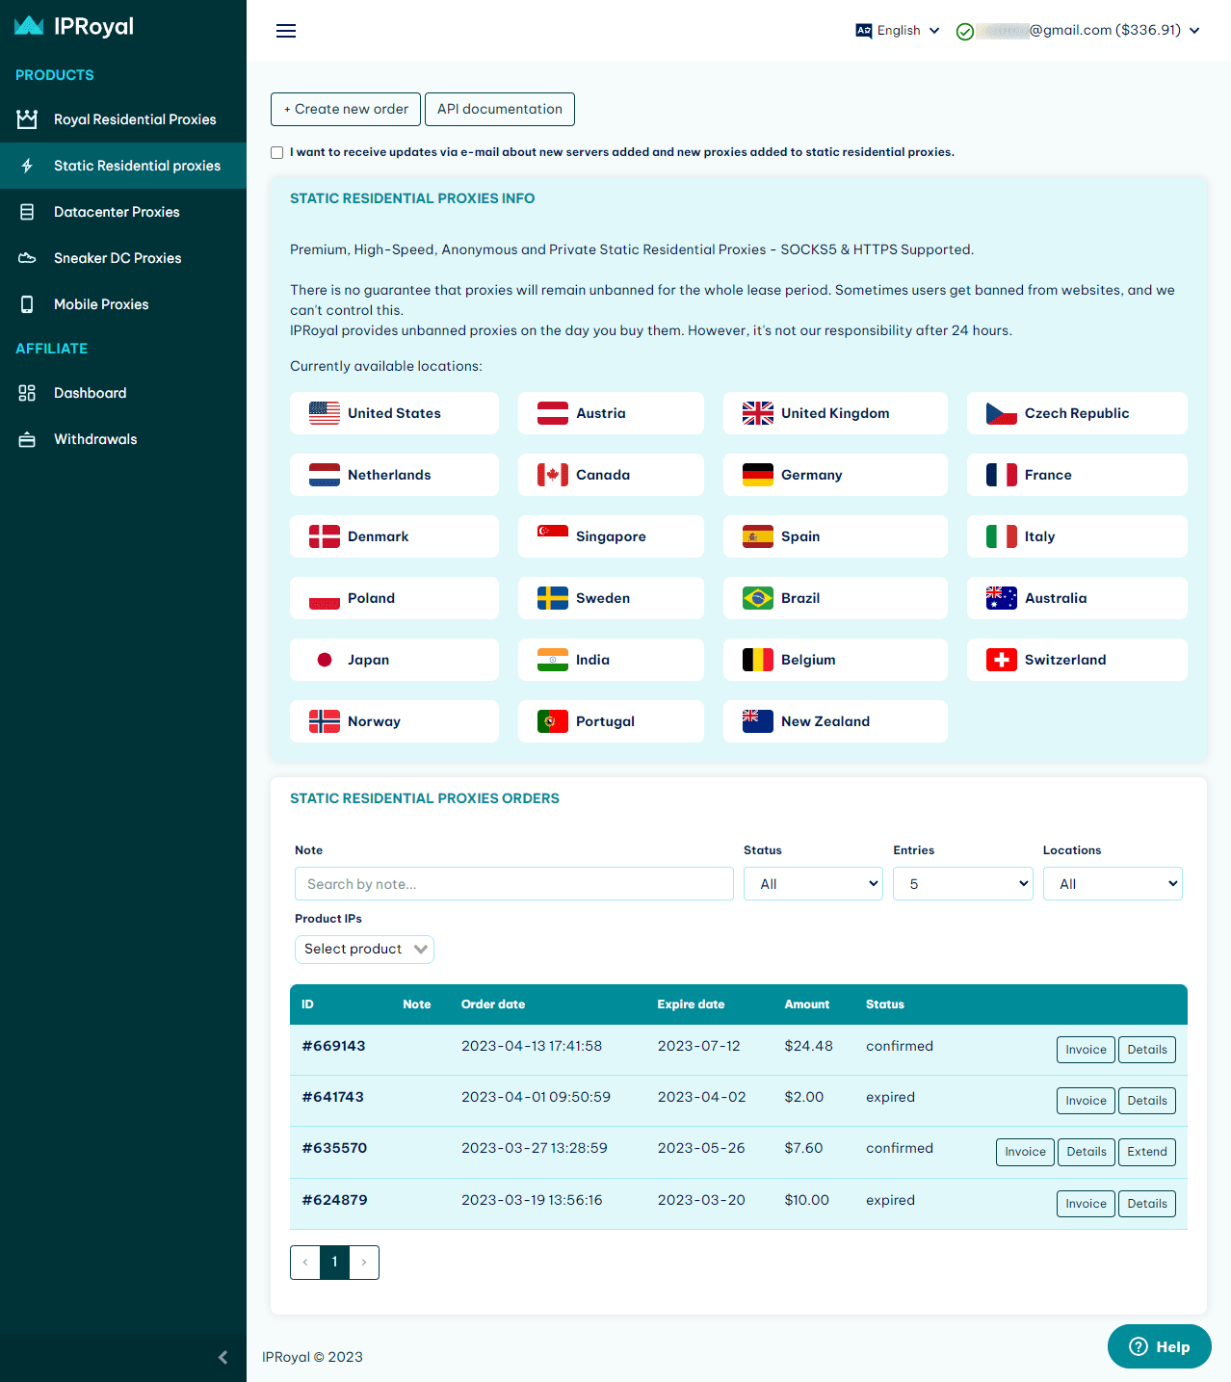Click the Austria flag
This screenshot has height=1382, width=1231.
553,413
